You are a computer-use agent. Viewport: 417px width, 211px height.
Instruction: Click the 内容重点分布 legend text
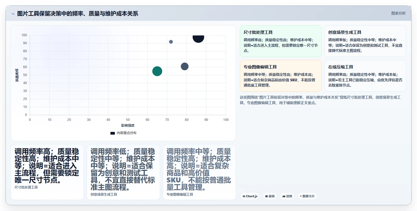[x=127, y=133]
